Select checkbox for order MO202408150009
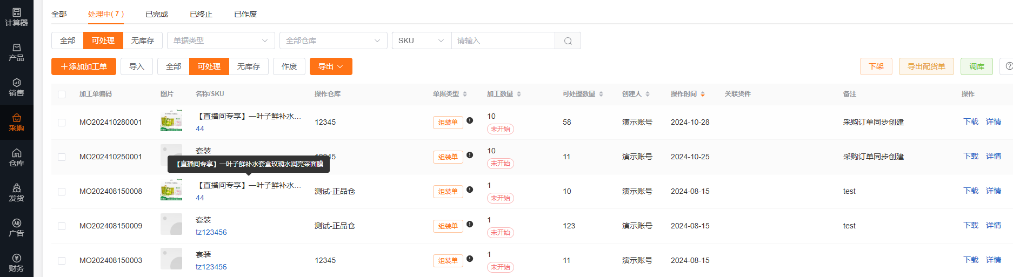Viewport: 1013px width, 277px height. click(x=62, y=226)
